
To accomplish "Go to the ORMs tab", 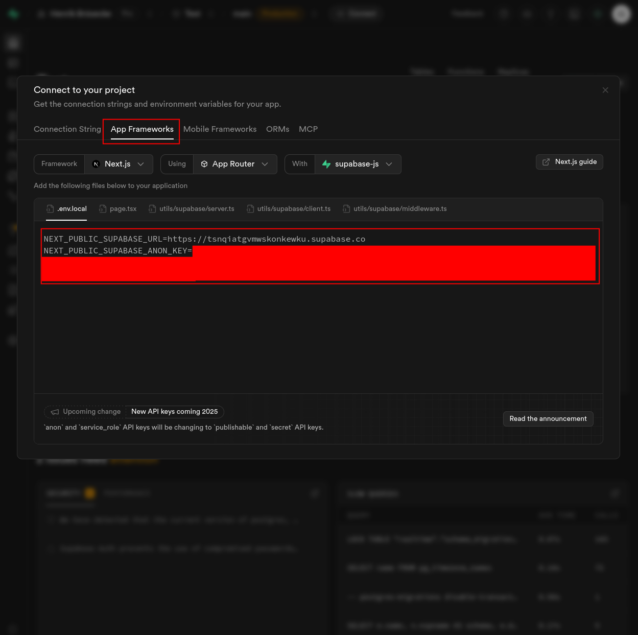I will click(277, 129).
